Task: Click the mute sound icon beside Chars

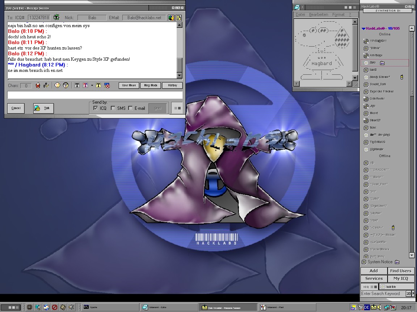Action: coord(38,86)
